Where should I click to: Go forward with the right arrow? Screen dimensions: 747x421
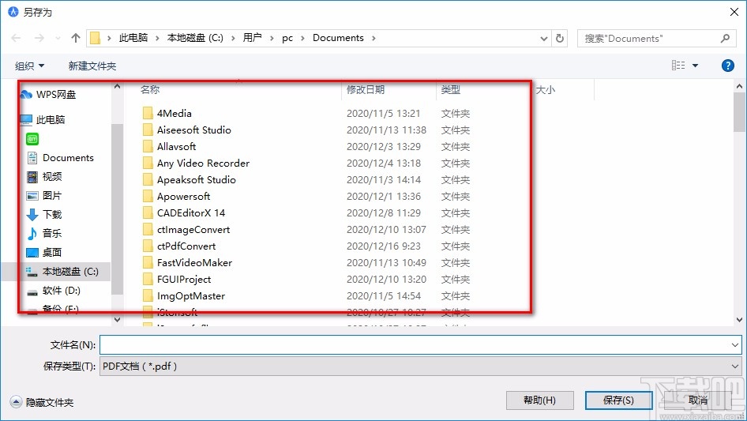coord(39,38)
